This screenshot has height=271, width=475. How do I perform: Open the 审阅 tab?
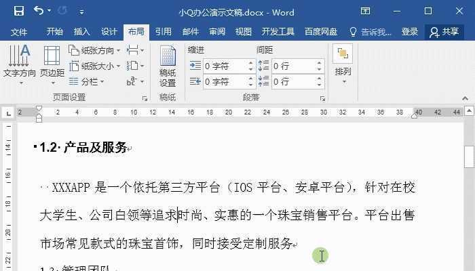click(217, 32)
